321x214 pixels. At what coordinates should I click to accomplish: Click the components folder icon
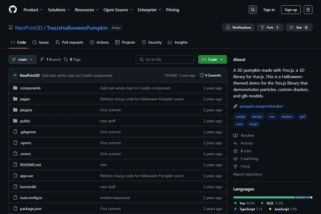coord(15,88)
